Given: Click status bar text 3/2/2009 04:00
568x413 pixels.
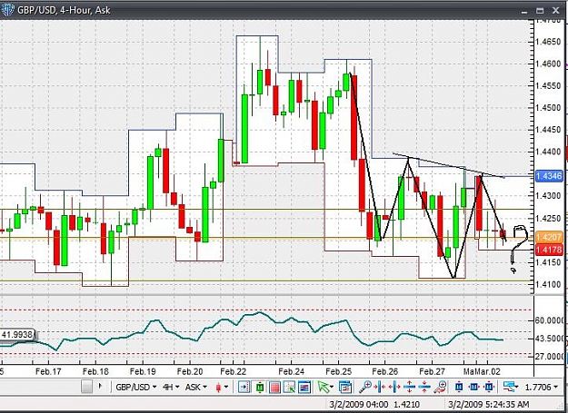Looking at the screenshot, I should [359, 404].
